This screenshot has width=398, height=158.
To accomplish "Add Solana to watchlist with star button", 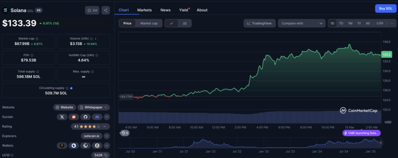I will 92,10.
